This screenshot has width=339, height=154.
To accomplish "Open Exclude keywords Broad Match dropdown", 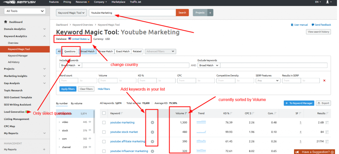I will pos(209,65).
